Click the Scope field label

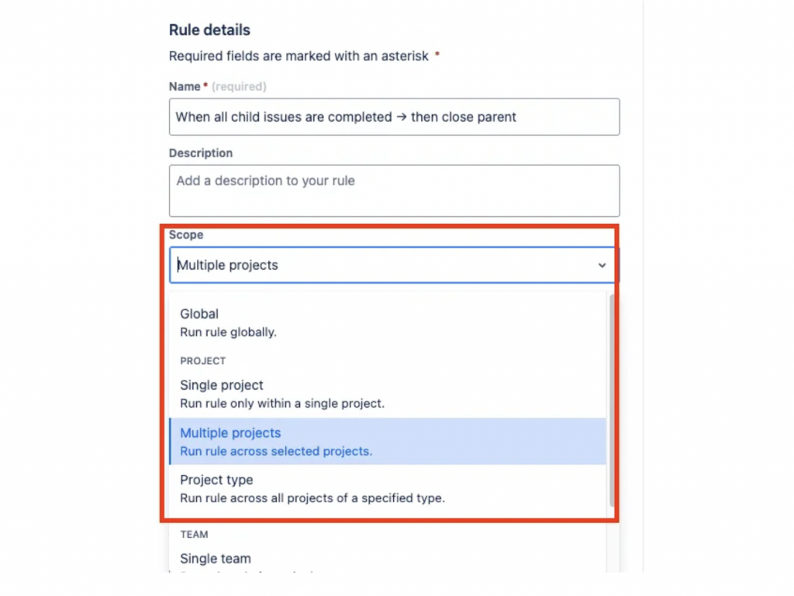coord(186,234)
